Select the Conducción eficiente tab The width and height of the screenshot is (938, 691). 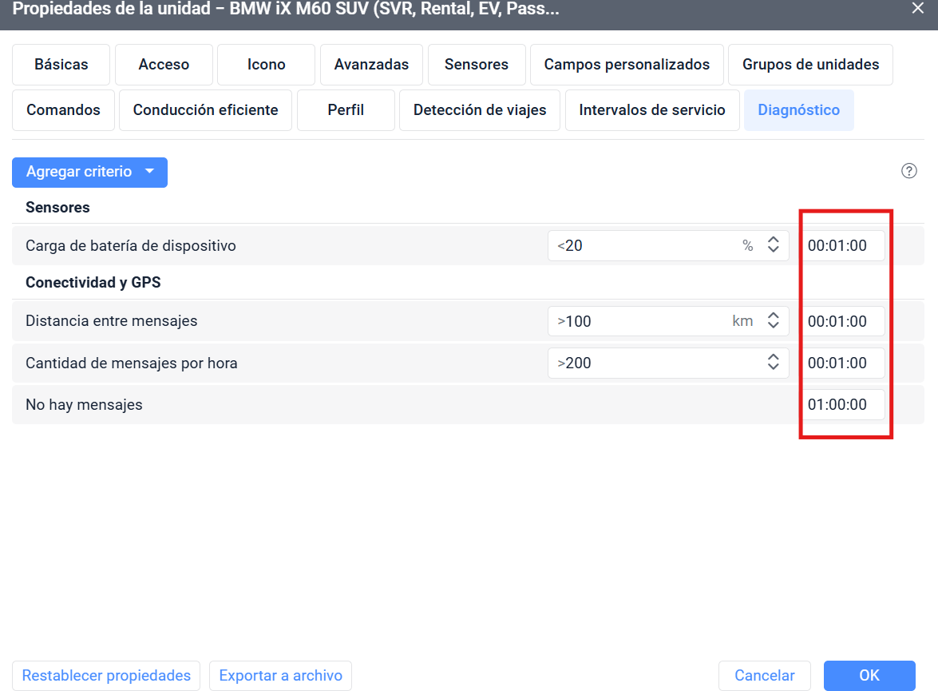(205, 110)
